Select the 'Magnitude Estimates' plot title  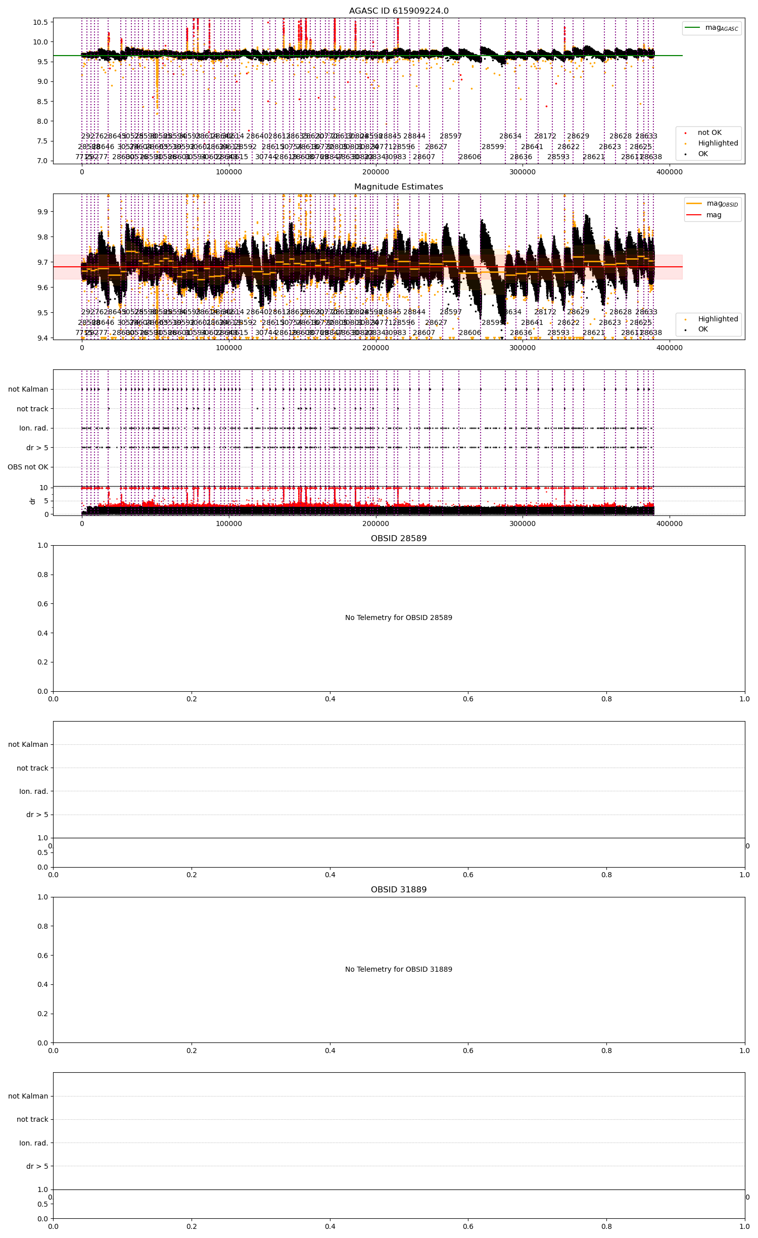point(399,187)
